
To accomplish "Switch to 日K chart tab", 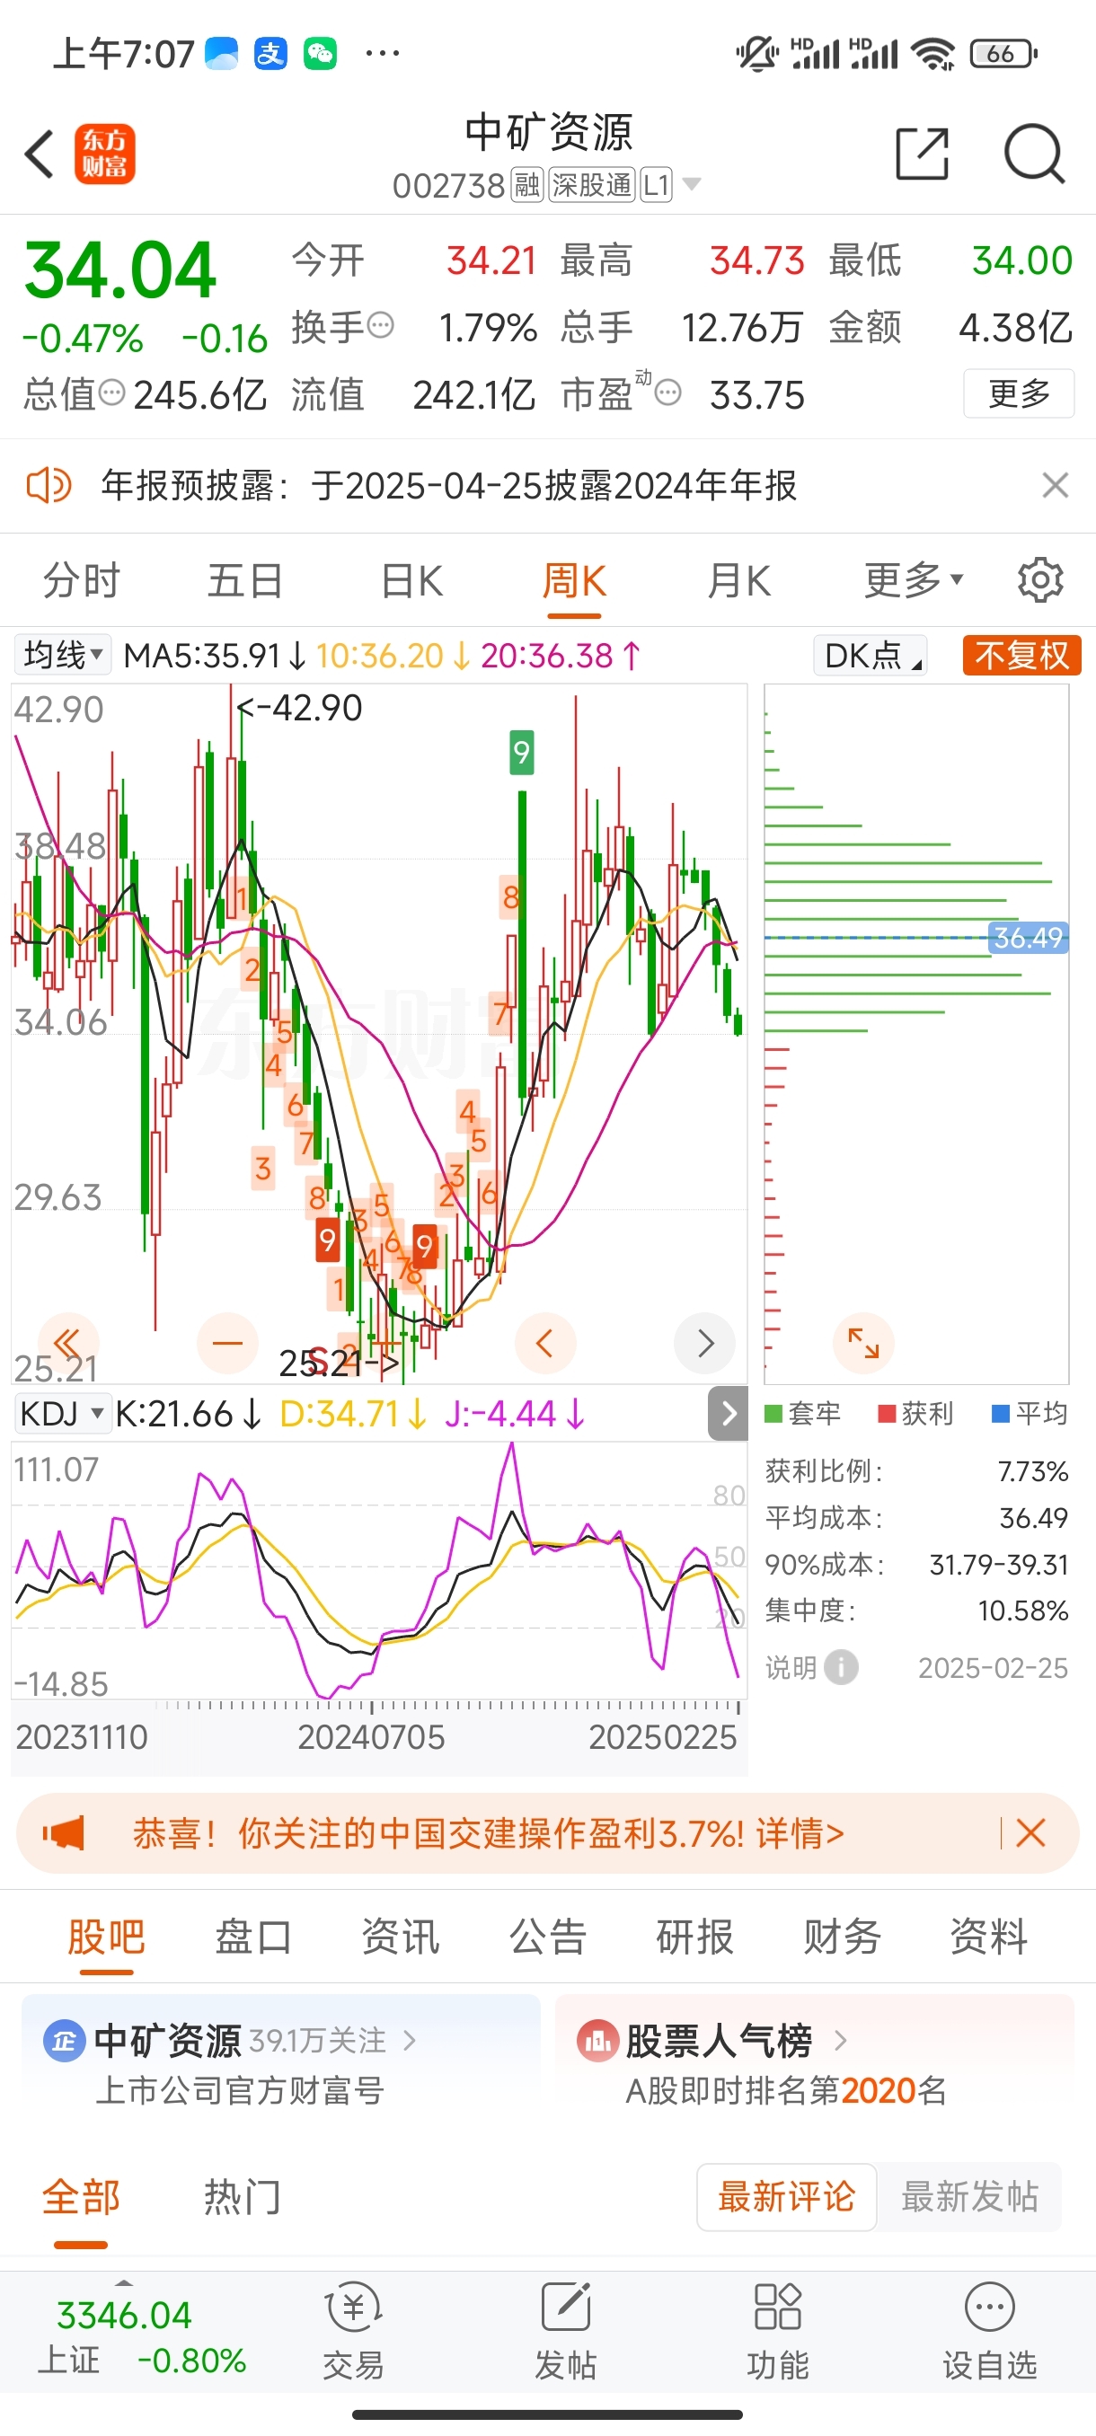I will pyautogui.click(x=411, y=579).
